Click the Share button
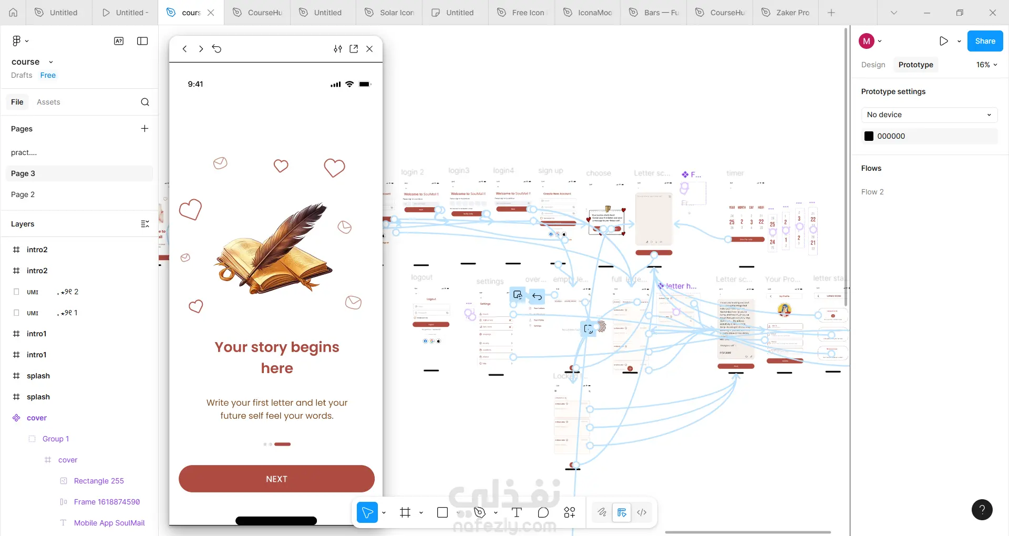 (985, 41)
